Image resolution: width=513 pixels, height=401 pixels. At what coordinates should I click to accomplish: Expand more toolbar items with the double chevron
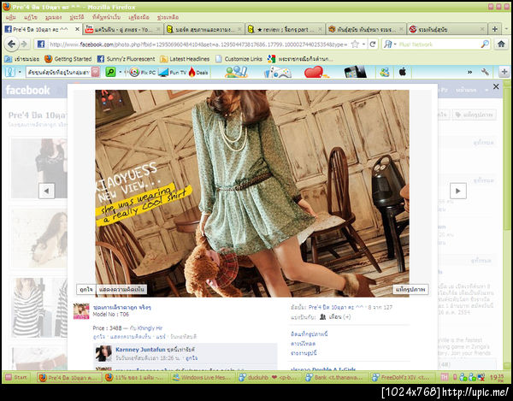469,73
